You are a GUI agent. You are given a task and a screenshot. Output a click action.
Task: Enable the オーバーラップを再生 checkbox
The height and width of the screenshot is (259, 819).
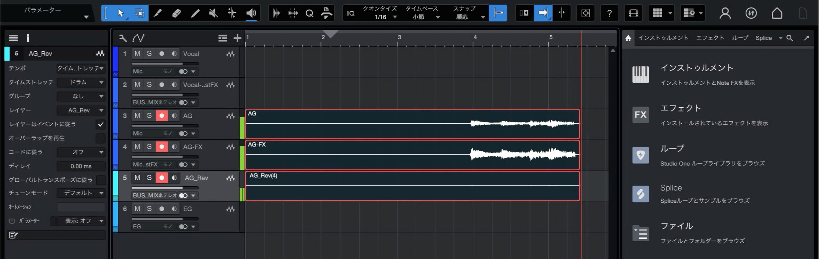point(100,138)
